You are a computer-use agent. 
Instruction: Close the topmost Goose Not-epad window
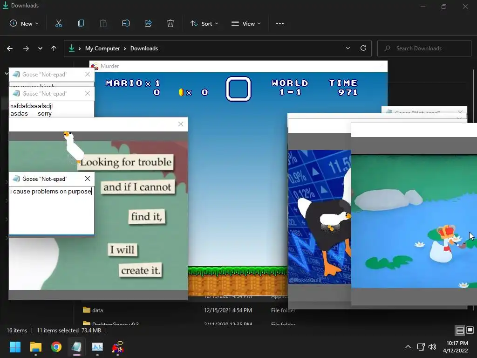pos(88,74)
